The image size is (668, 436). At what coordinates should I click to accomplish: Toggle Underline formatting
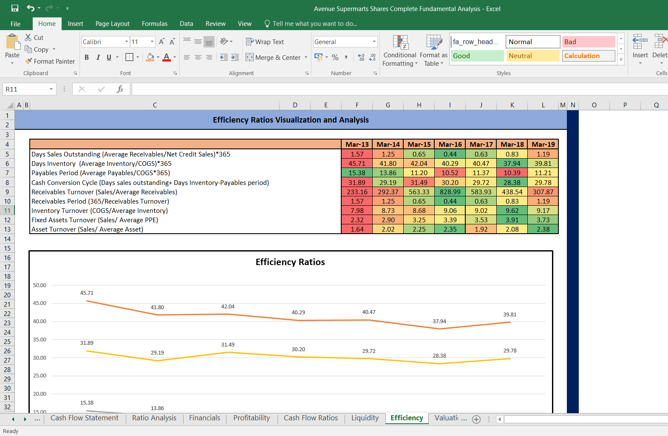coord(109,57)
